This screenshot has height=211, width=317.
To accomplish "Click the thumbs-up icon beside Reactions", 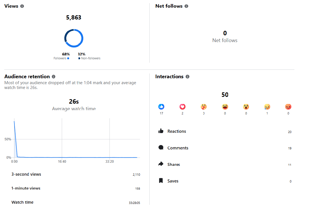I will click(x=161, y=131).
